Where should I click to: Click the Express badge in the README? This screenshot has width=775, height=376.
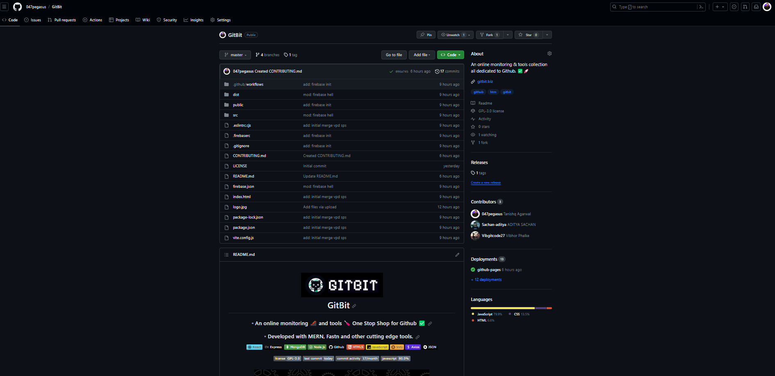click(274, 347)
